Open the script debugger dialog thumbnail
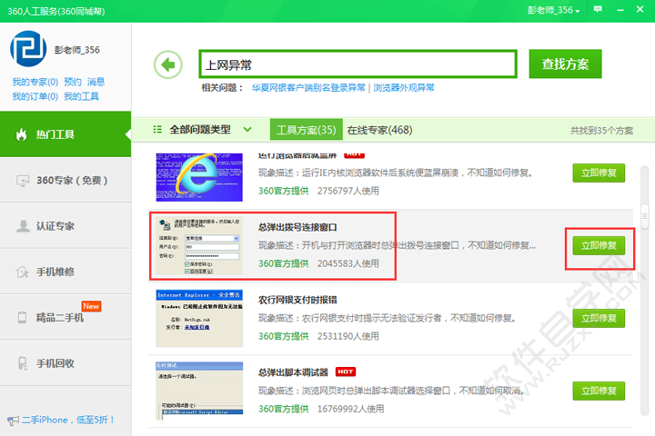The image size is (655, 436). pyautogui.click(x=199, y=389)
